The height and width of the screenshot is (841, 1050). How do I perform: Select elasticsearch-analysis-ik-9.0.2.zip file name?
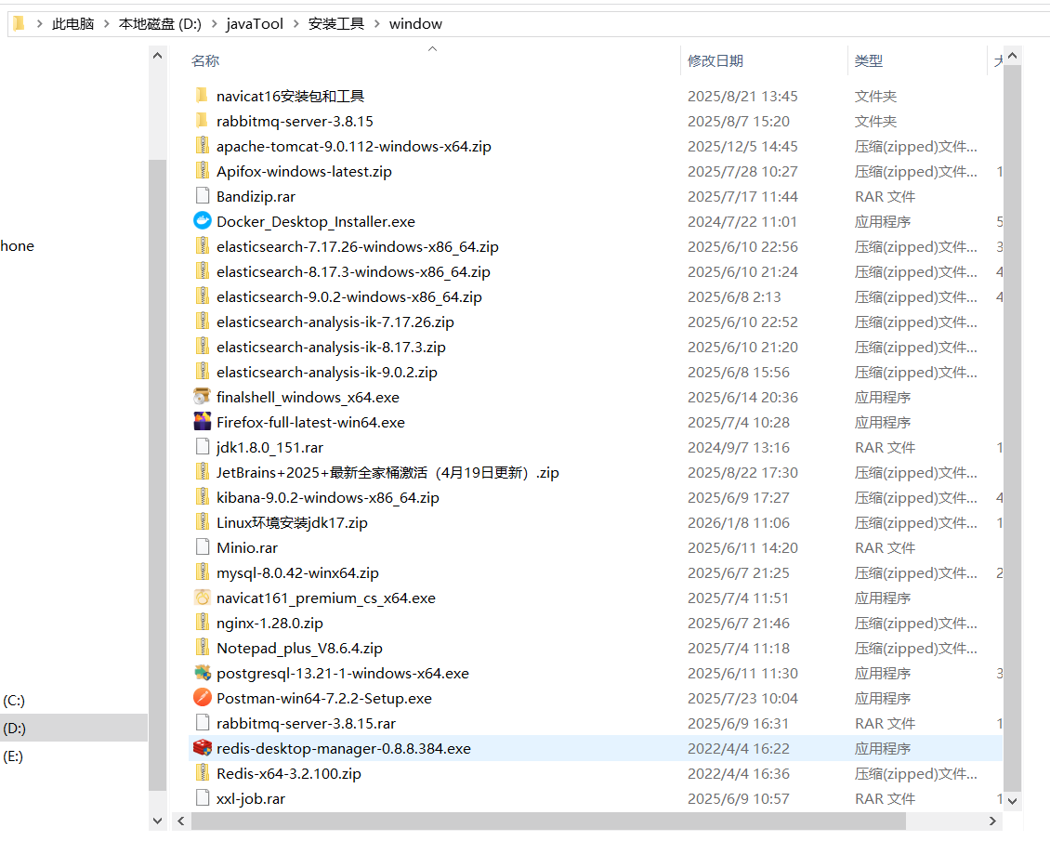(327, 373)
